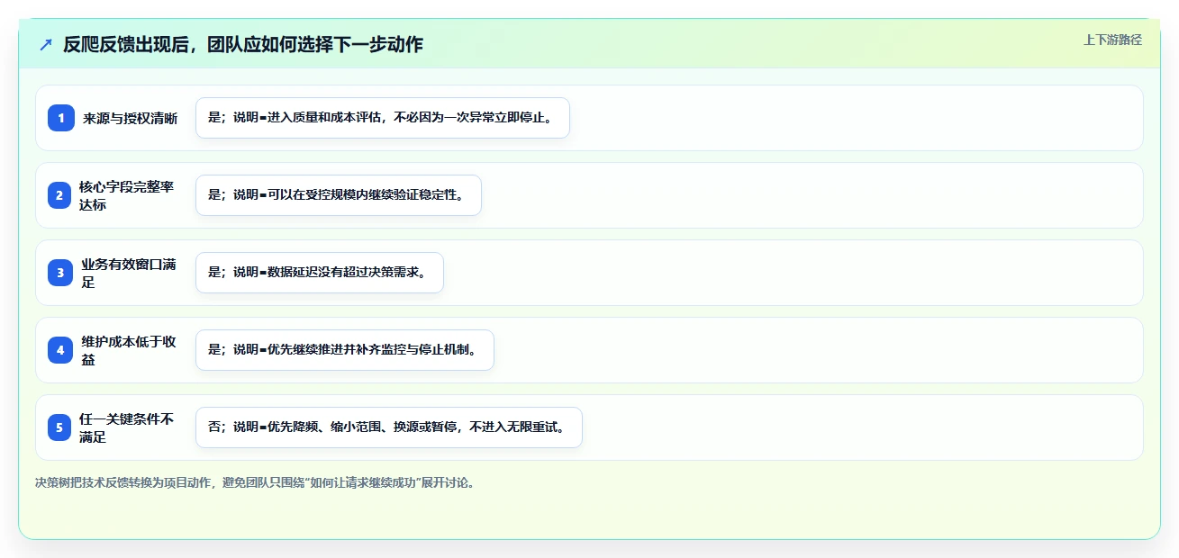Screen dimensions: 1179x558
Task: Select the step 2 number badge
Action: pos(59,195)
